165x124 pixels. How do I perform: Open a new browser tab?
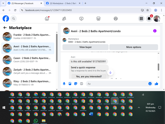85,3
